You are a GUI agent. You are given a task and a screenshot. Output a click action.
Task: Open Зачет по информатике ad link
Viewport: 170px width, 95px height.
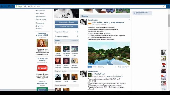click(x=42, y=83)
